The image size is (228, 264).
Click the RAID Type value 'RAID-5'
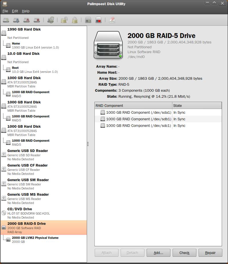124,85
